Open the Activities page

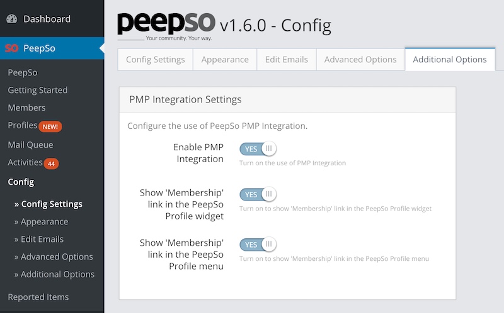pos(25,162)
